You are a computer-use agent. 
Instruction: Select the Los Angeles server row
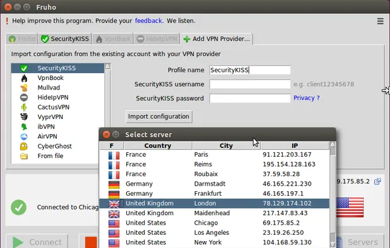pyautogui.click(x=214, y=233)
